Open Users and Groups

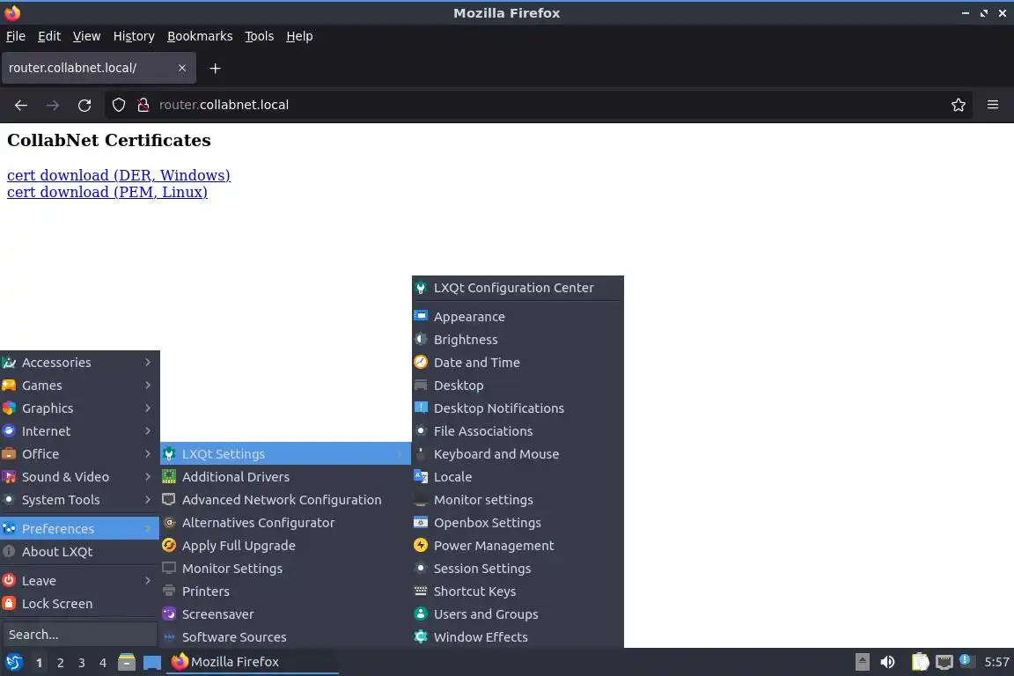click(518, 614)
